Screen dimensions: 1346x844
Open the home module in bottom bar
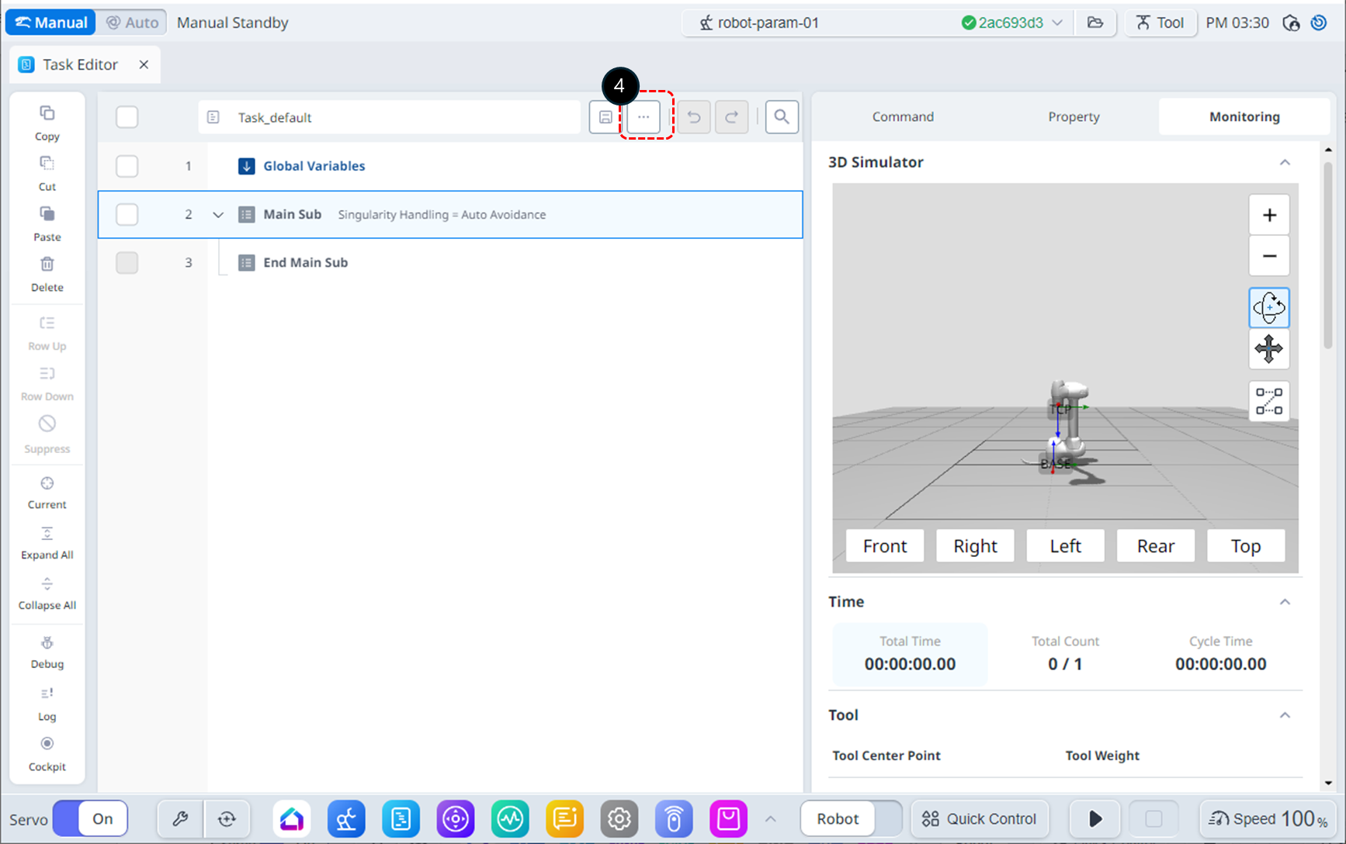click(x=292, y=818)
